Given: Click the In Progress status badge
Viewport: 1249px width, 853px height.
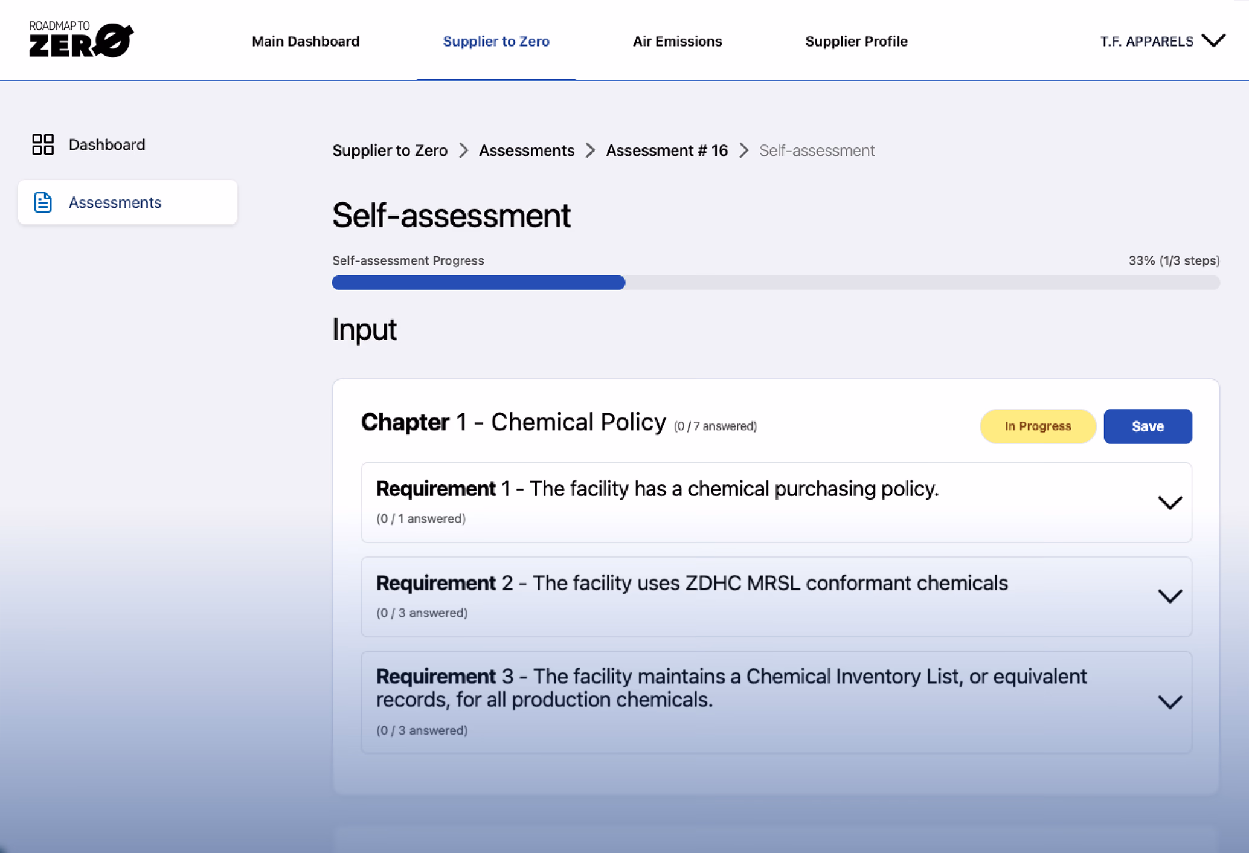Looking at the screenshot, I should pyautogui.click(x=1038, y=426).
